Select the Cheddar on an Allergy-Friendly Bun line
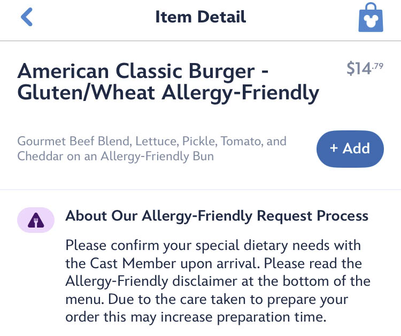 pos(116,157)
